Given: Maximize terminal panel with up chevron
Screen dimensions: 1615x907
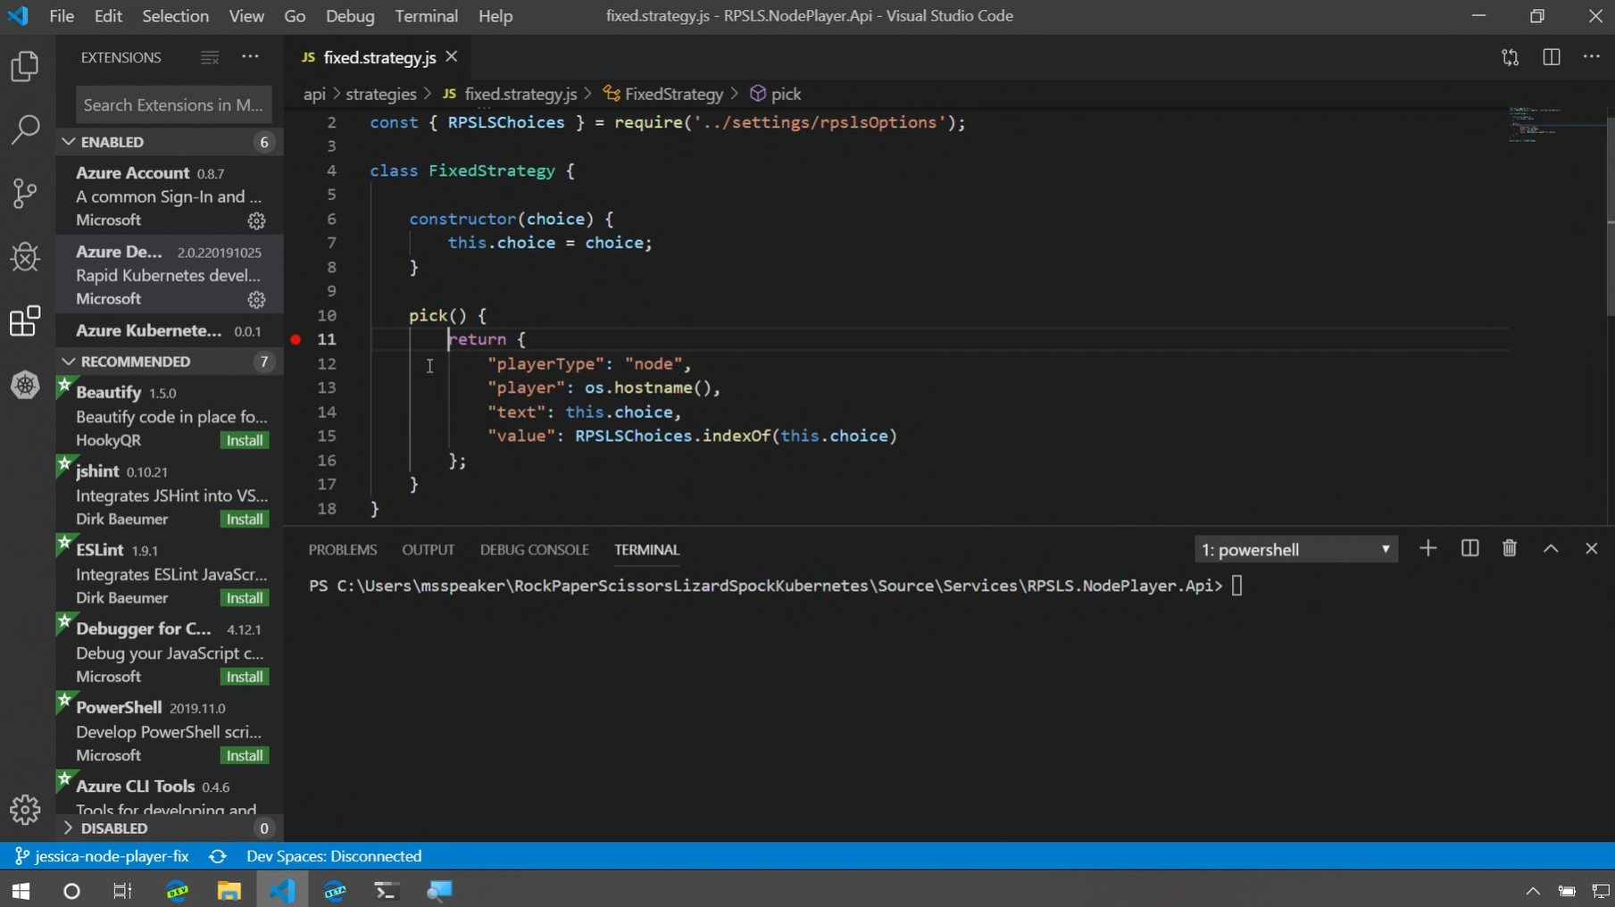Looking at the screenshot, I should click(1551, 549).
